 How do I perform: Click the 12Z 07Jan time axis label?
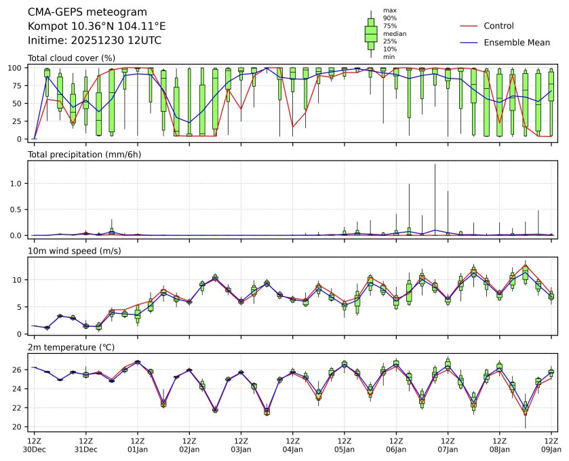tap(448, 445)
